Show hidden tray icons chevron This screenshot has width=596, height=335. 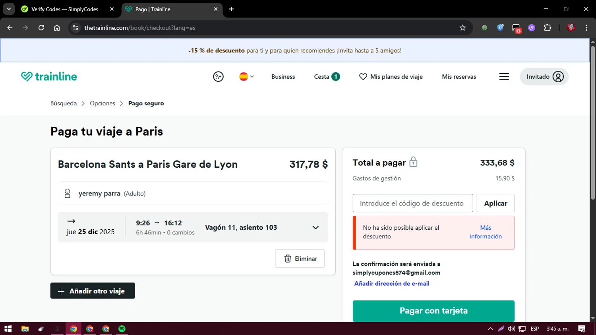pyautogui.click(x=490, y=329)
